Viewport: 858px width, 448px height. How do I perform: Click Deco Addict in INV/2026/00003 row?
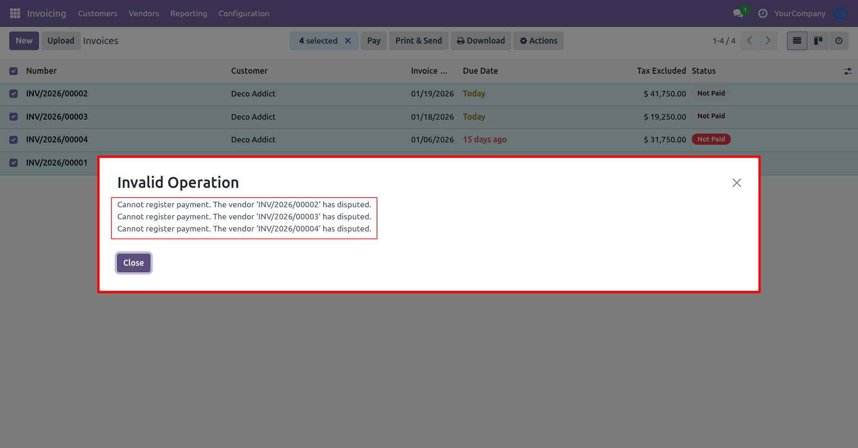[253, 117]
